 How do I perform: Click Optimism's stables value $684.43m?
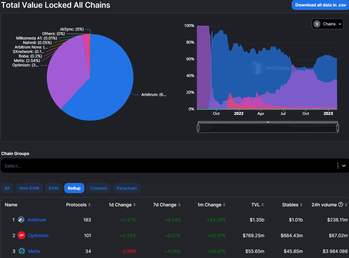coord(292,236)
